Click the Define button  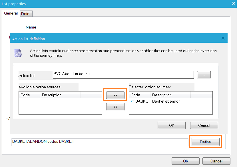coord(205,142)
